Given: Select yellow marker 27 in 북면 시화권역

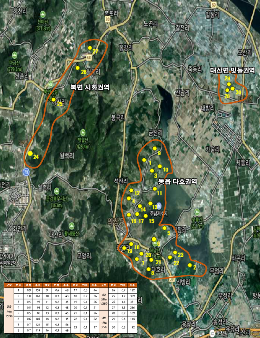Looking at the screenshot, I should point(90,48).
